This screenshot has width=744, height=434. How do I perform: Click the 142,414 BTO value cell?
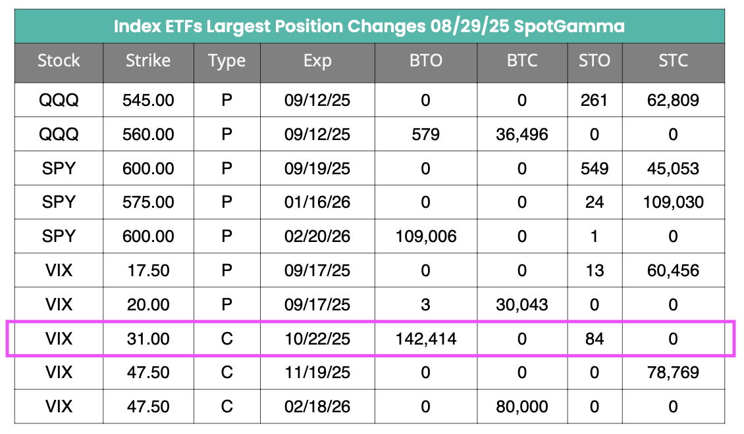point(425,339)
